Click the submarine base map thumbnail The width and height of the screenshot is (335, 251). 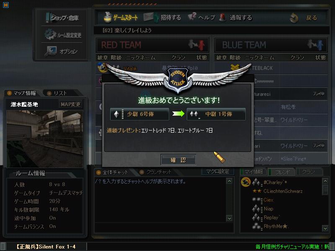45,138
